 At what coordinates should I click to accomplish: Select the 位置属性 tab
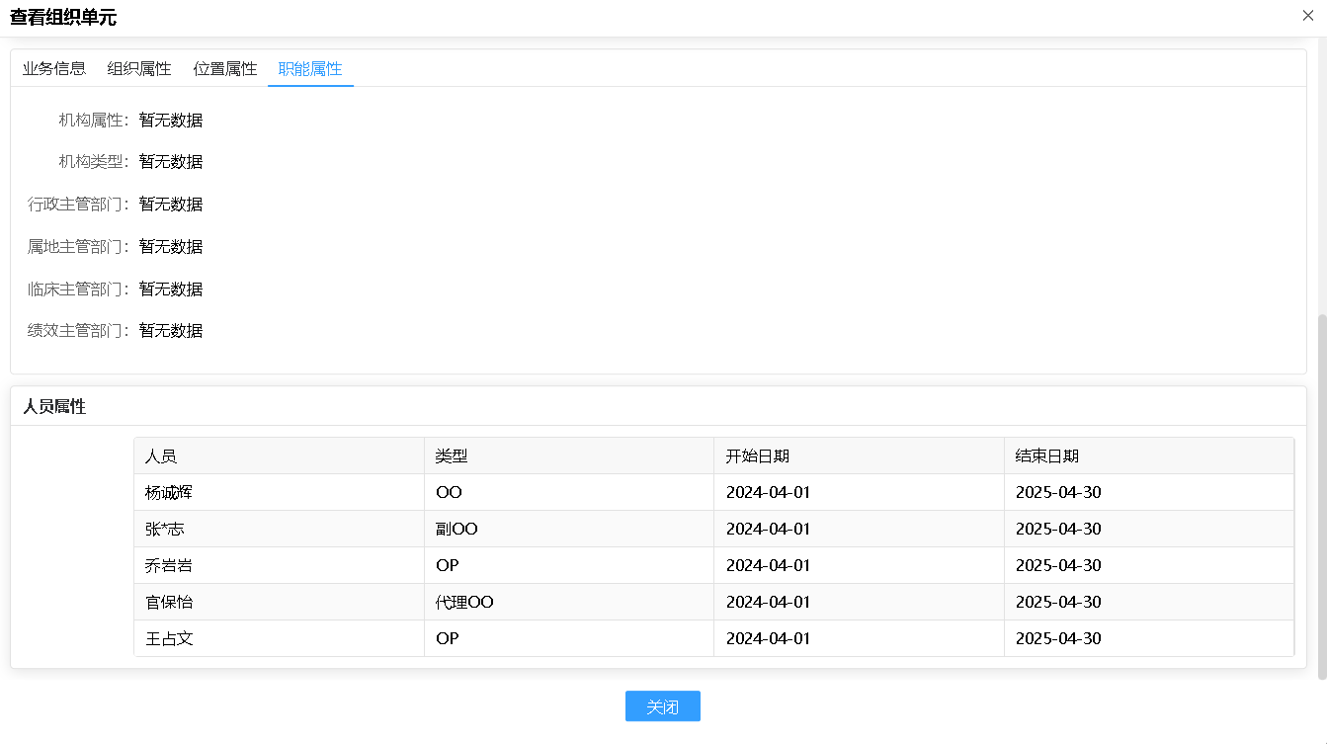click(x=225, y=68)
